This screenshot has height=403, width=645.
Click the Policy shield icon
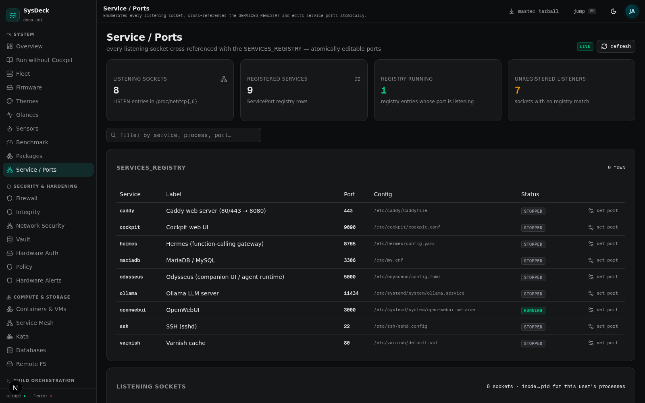[x=10, y=267]
